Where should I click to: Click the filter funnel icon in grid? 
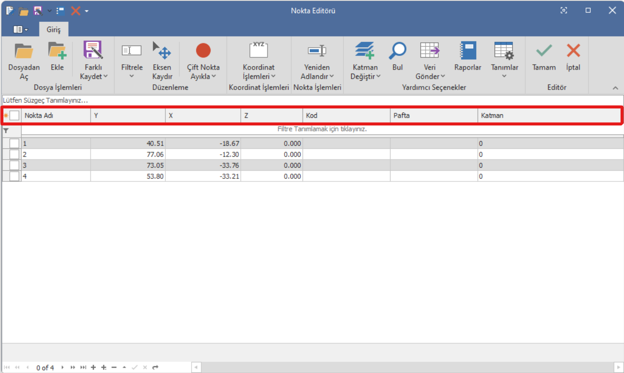[x=6, y=131]
